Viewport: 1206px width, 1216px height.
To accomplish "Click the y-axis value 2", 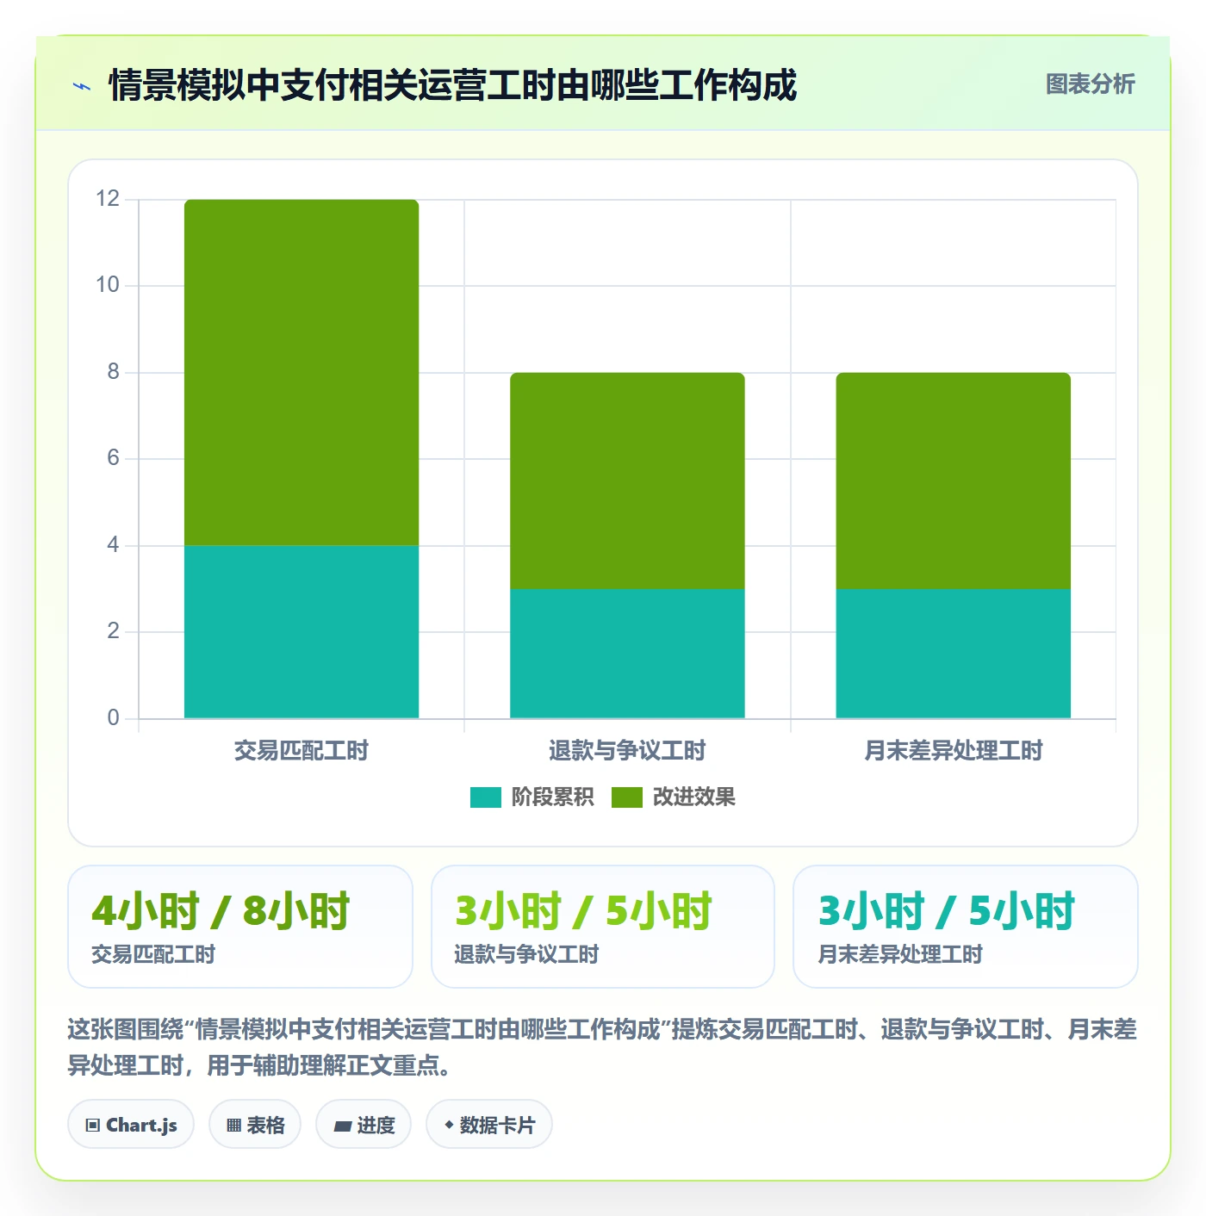I will coord(113,631).
